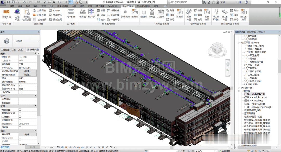281x152 pixels.
Task: Collapse the 图形 properties section
Action: click(x=35, y=54)
